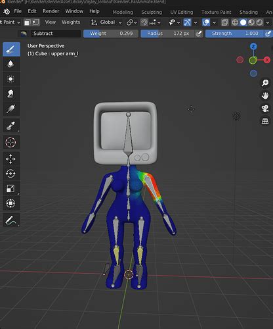
Task: Select the Sample Weight eyedropper tool
Action: (11, 126)
